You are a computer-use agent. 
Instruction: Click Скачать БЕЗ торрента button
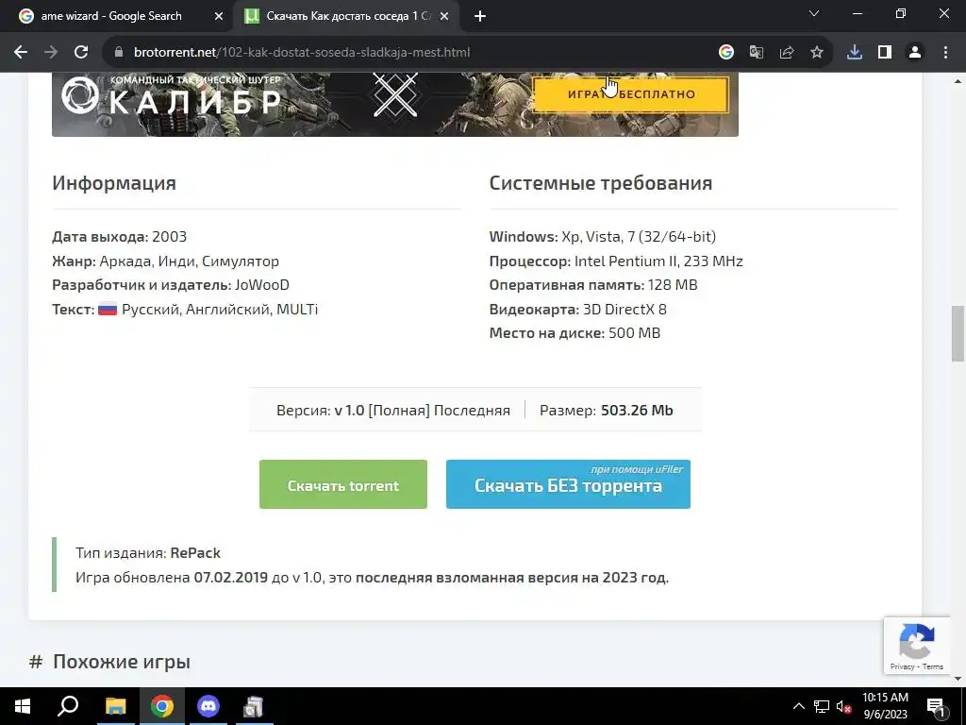[568, 484]
